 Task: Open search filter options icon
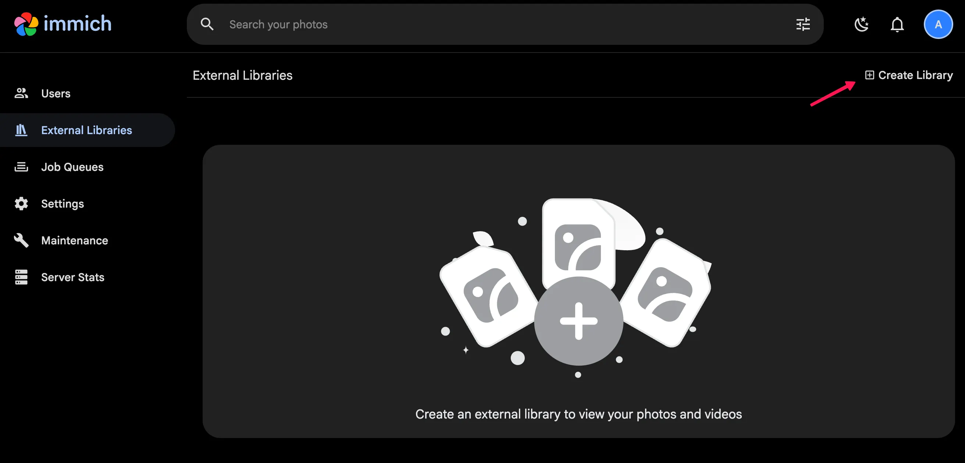click(803, 24)
